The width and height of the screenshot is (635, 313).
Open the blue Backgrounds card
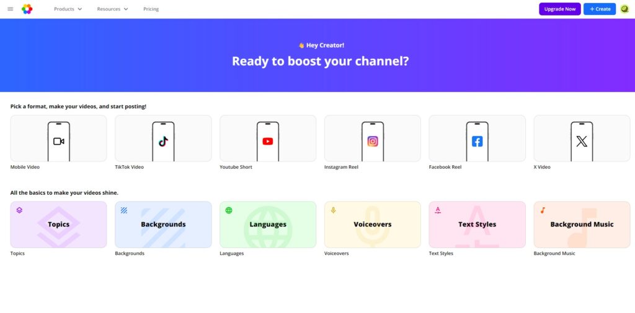pyautogui.click(x=163, y=225)
